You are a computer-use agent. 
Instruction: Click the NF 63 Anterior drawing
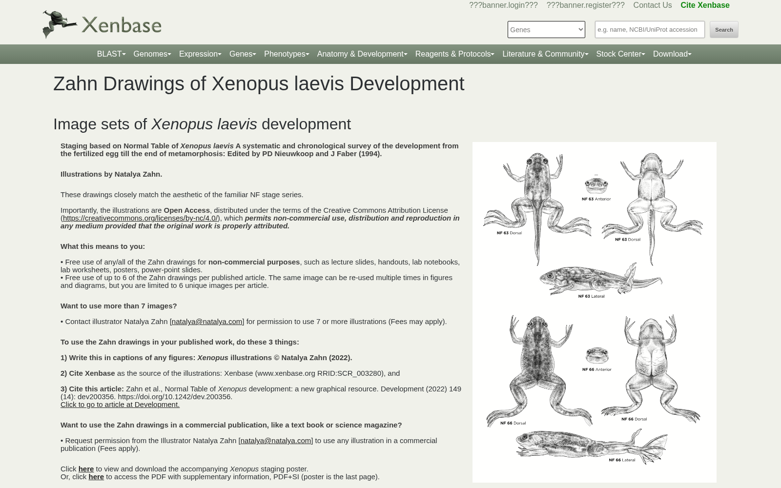click(596, 187)
